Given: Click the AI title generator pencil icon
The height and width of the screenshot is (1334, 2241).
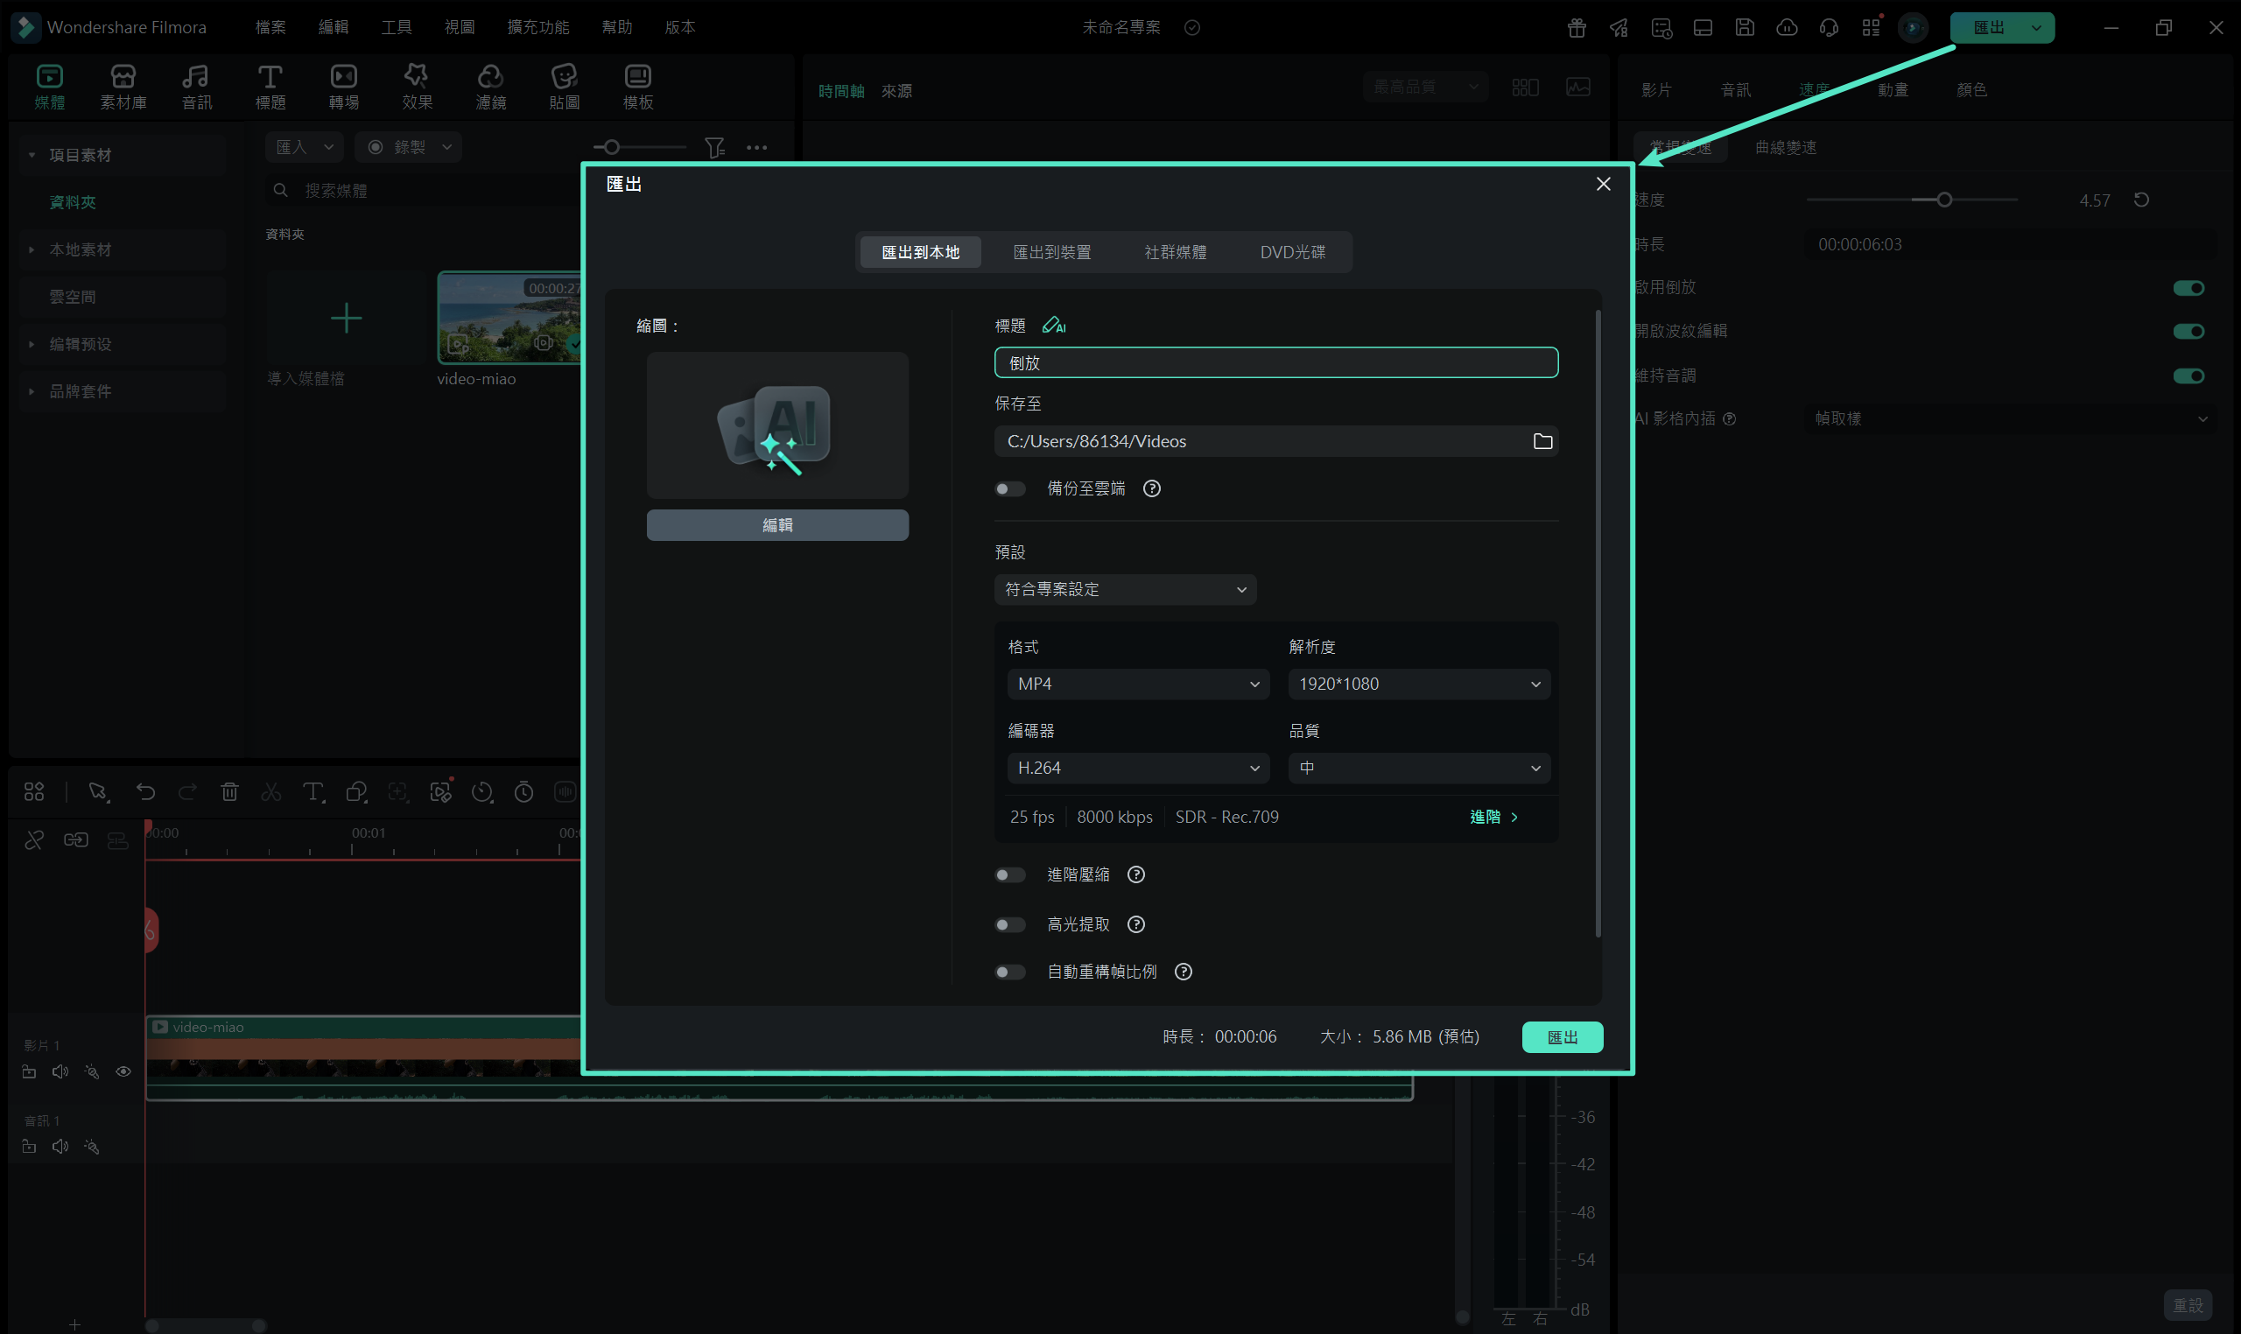Looking at the screenshot, I should pyautogui.click(x=1052, y=326).
